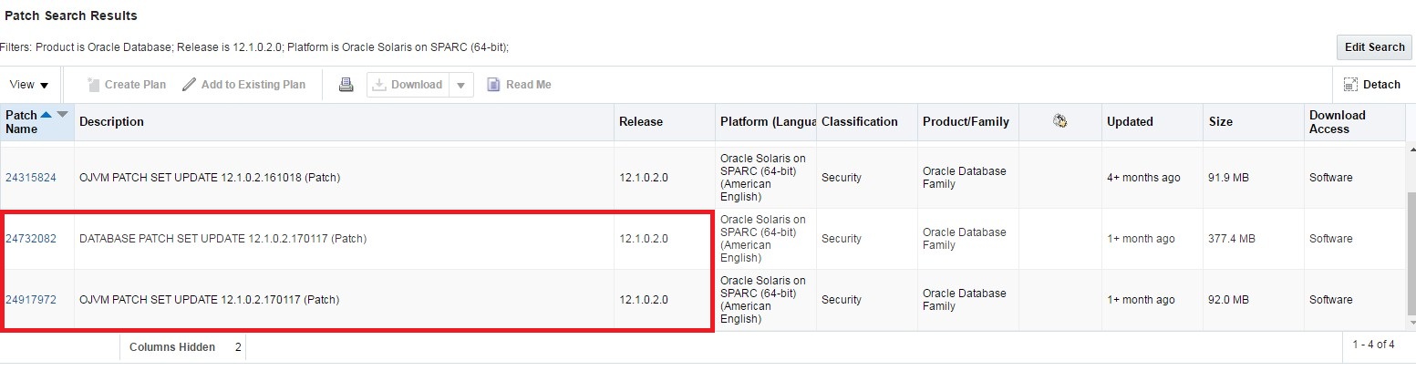Click the icon column header between Product/Family and Updated
Viewport: 1416px width, 371px height.
click(x=1059, y=121)
